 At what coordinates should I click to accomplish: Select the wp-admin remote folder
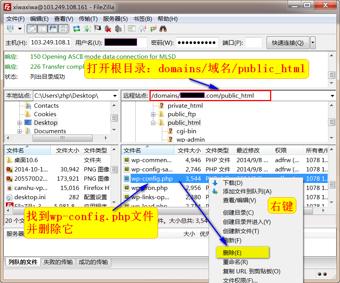(190, 139)
